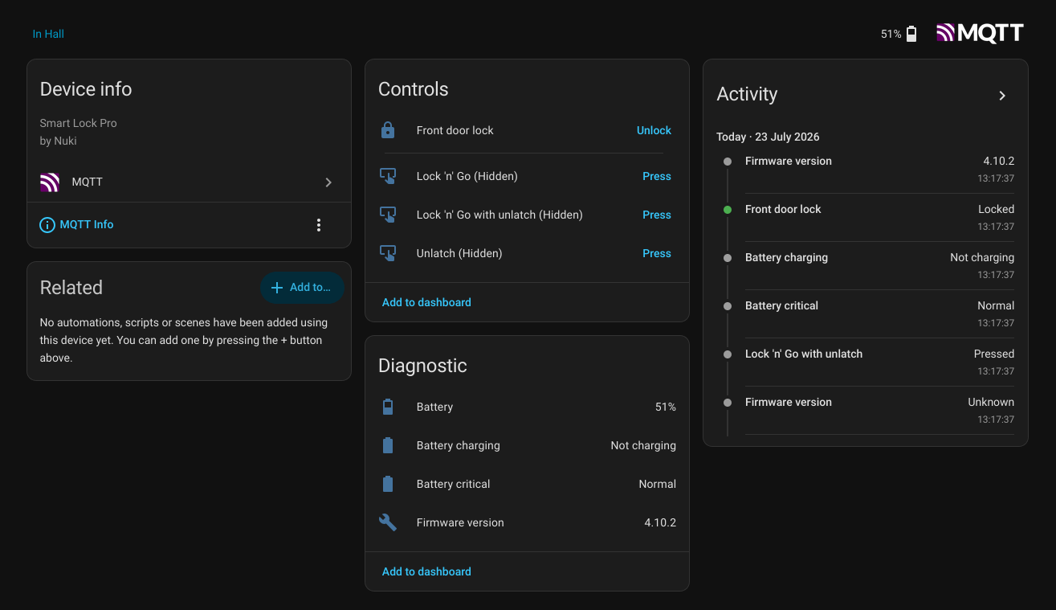Open the three-dot menu in Device info
1056x610 pixels.
point(319,225)
